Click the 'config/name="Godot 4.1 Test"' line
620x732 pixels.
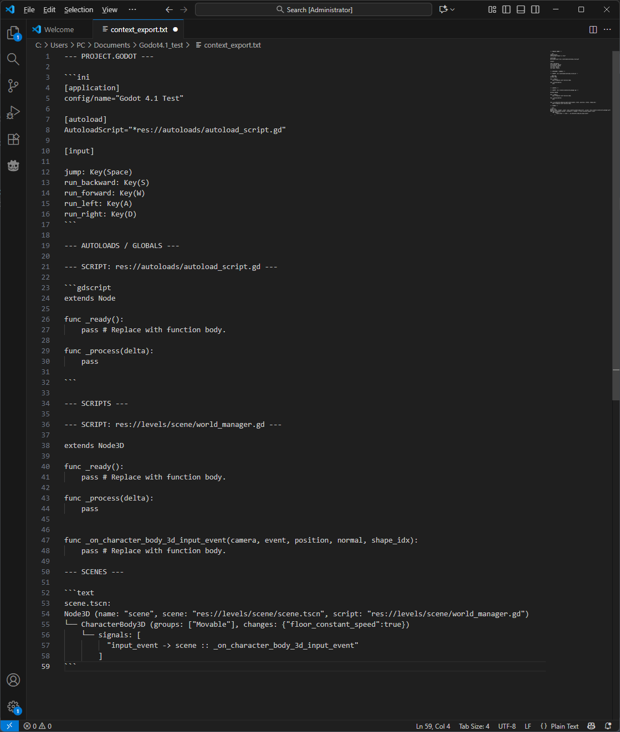pos(124,98)
